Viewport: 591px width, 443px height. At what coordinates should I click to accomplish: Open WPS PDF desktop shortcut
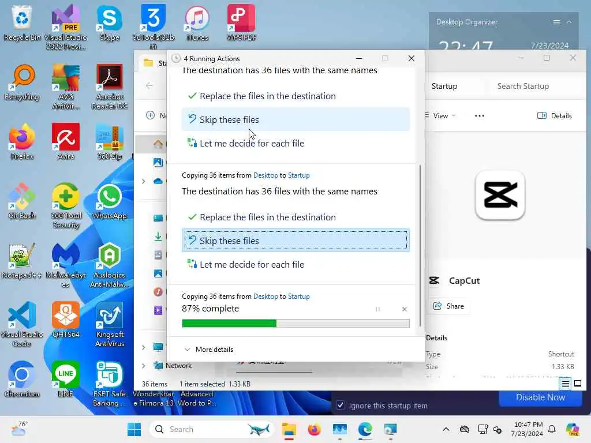point(241,23)
